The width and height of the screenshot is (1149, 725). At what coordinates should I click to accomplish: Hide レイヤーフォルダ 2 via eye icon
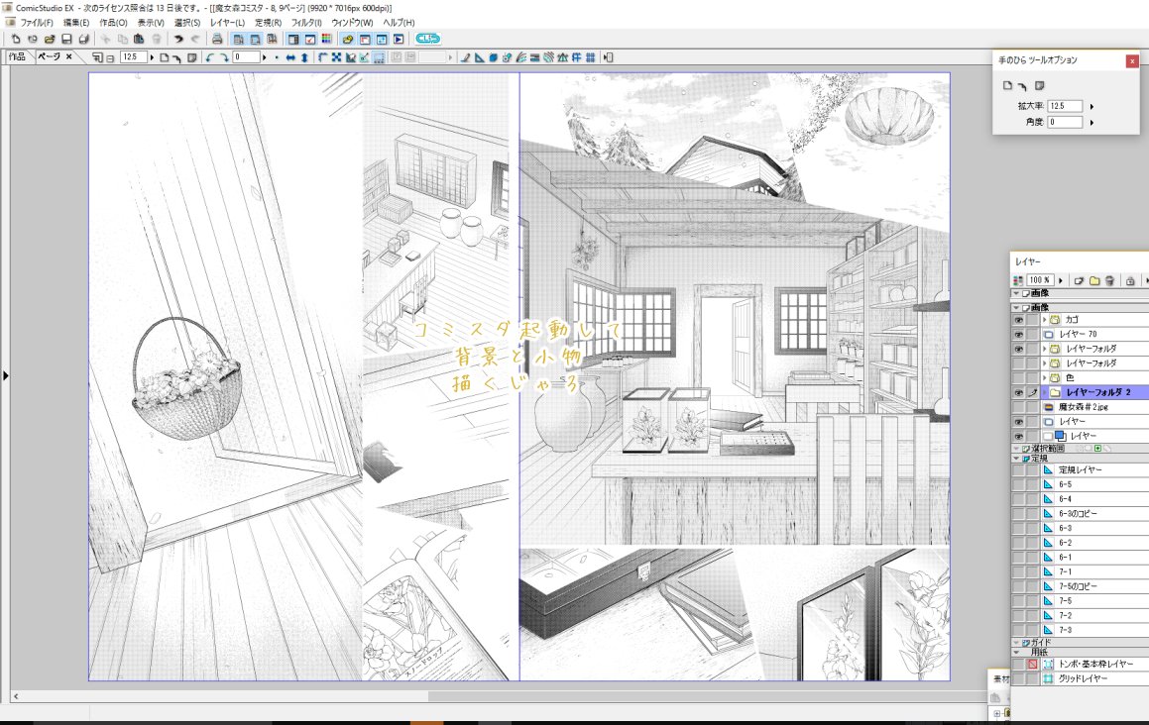pyautogui.click(x=1018, y=392)
